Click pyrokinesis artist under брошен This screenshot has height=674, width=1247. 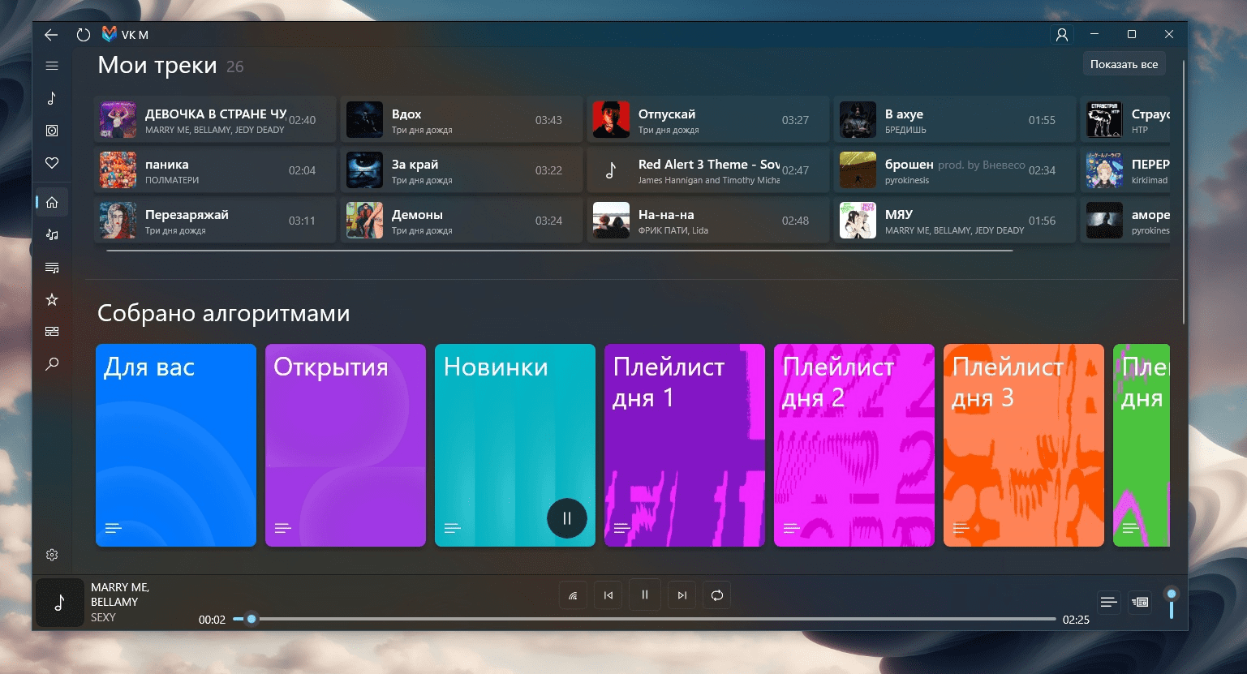point(907,180)
